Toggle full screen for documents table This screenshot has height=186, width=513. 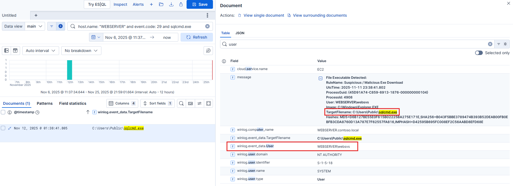pyautogui.click(x=209, y=103)
